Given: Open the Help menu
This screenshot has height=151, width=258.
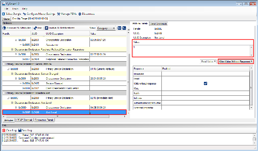Looking at the screenshot, I should [25, 9].
